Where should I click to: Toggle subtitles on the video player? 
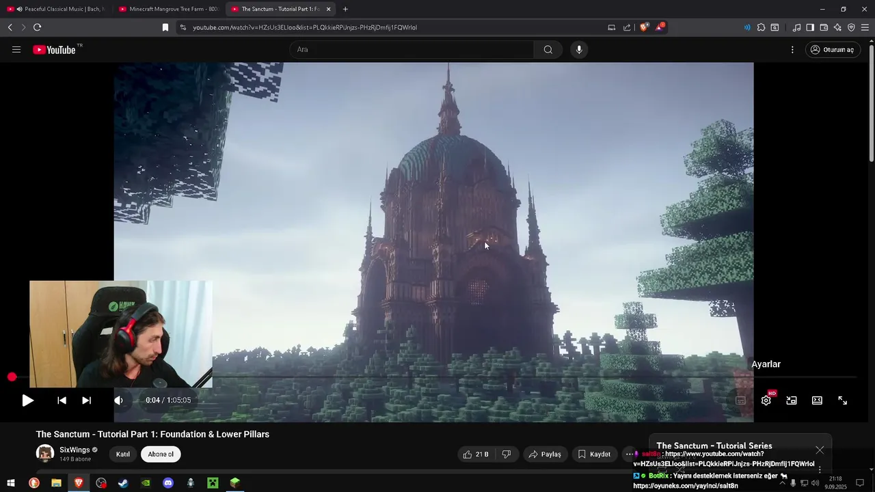pyautogui.click(x=740, y=400)
